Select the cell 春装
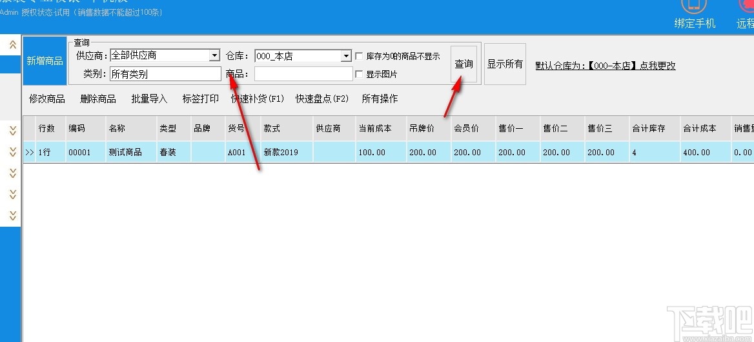The image size is (754, 342). 174,153
